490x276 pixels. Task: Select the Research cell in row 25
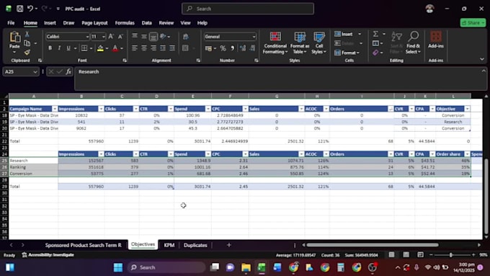[33, 161]
